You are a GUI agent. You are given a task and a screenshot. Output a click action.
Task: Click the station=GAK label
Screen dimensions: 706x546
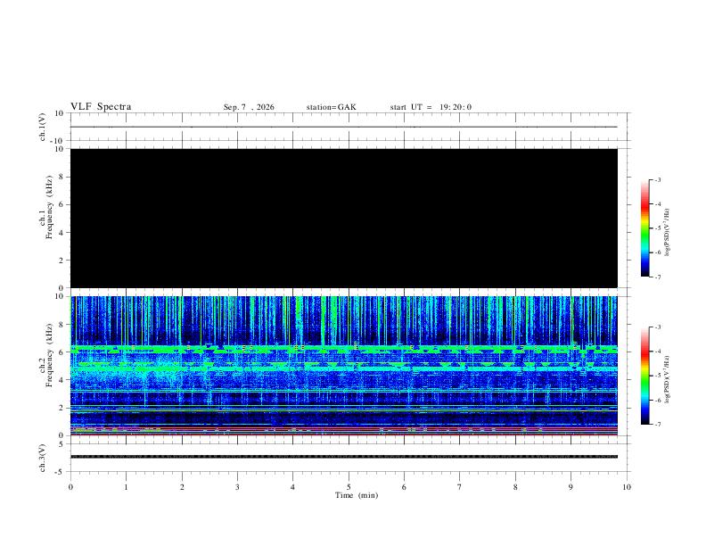pyautogui.click(x=331, y=107)
